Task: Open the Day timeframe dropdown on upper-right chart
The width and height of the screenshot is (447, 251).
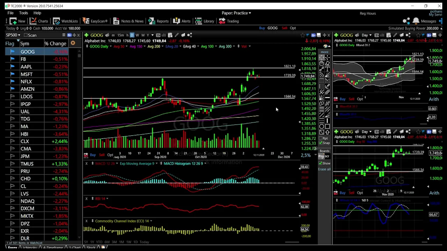Action: 367,35
